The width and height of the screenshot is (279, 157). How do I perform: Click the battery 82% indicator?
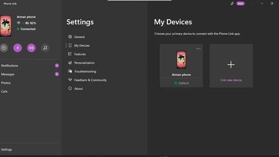point(31,23)
